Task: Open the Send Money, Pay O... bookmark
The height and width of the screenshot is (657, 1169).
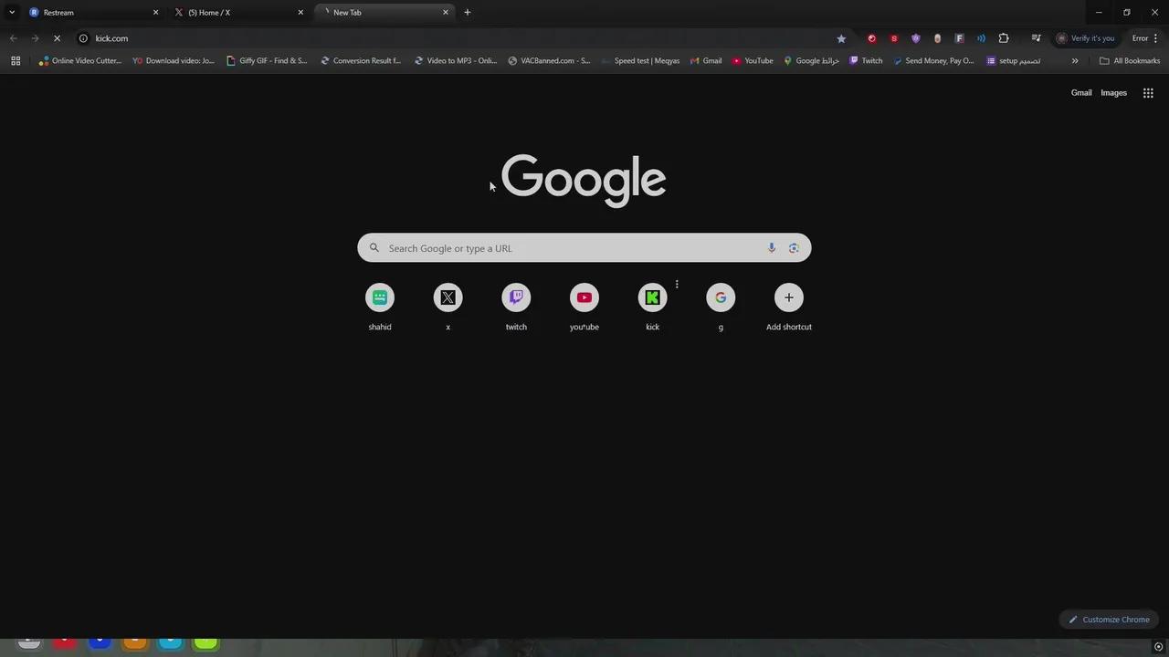Action: pos(933,61)
